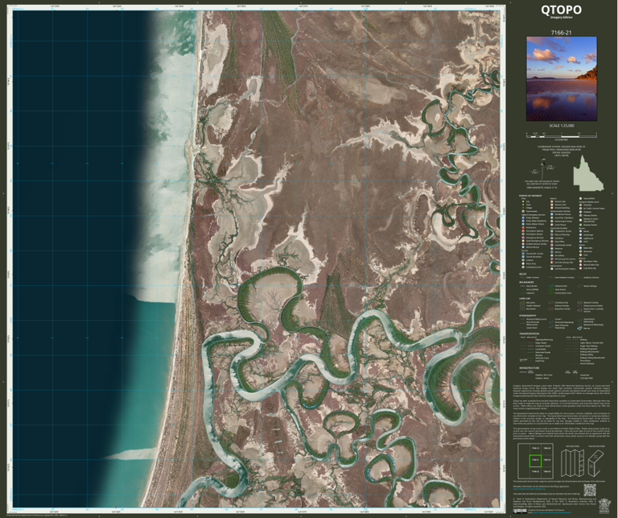Click the green sheet marker on Queensland locator map
Image resolution: width=618 pixels, height=518 pixels.
click(x=580, y=165)
